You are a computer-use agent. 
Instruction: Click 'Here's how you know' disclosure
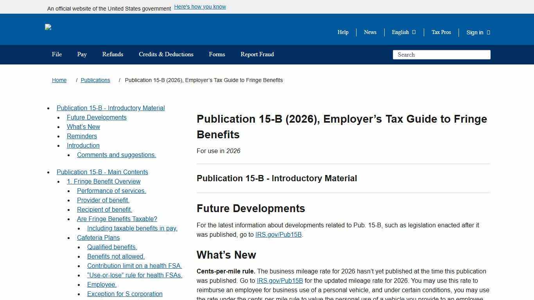[200, 7]
